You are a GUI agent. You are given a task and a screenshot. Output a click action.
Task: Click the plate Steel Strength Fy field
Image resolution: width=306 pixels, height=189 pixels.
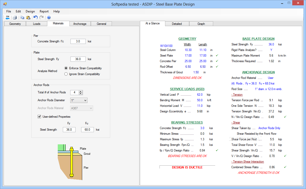pyautogui.click(x=78, y=59)
